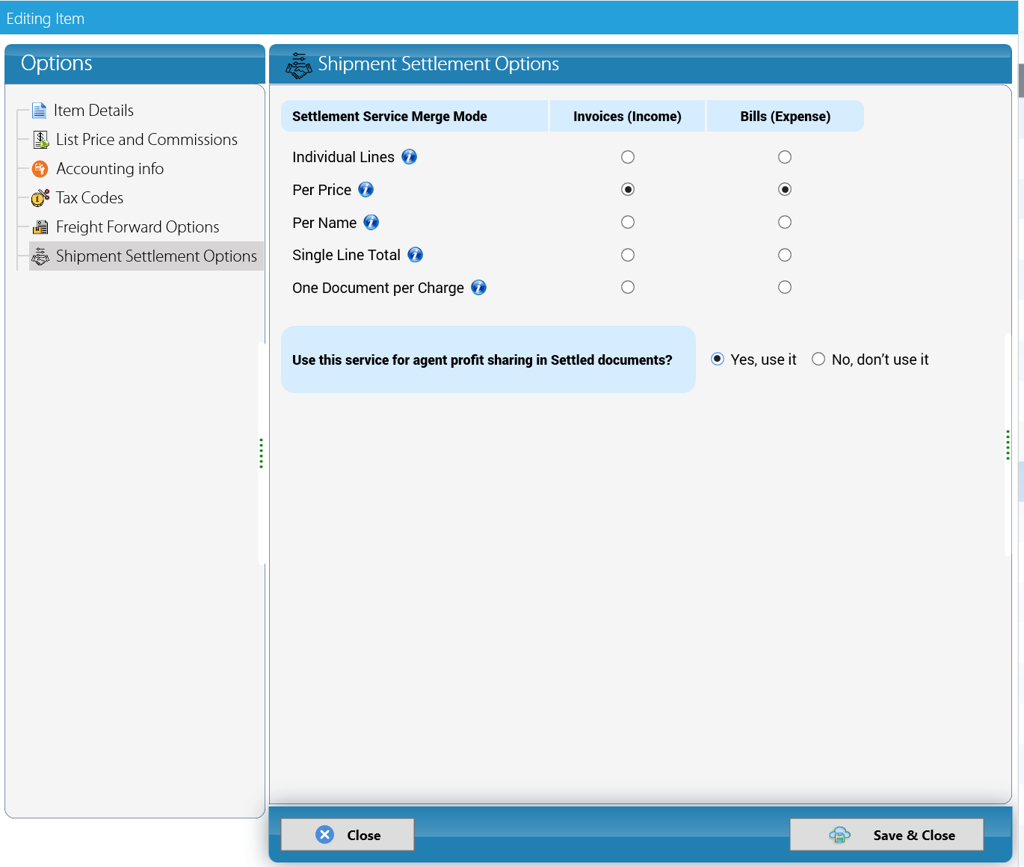Click the Shipment Settlement Options handshake icon in tree
Viewport: 1024px width, 867px height.
[x=40, y=256]
